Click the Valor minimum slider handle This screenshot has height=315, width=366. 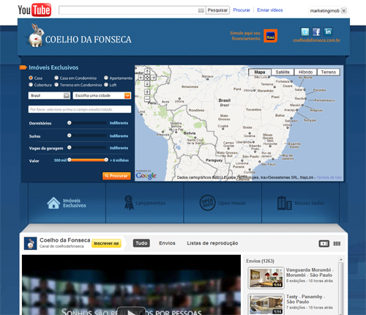tap(70, 160)
